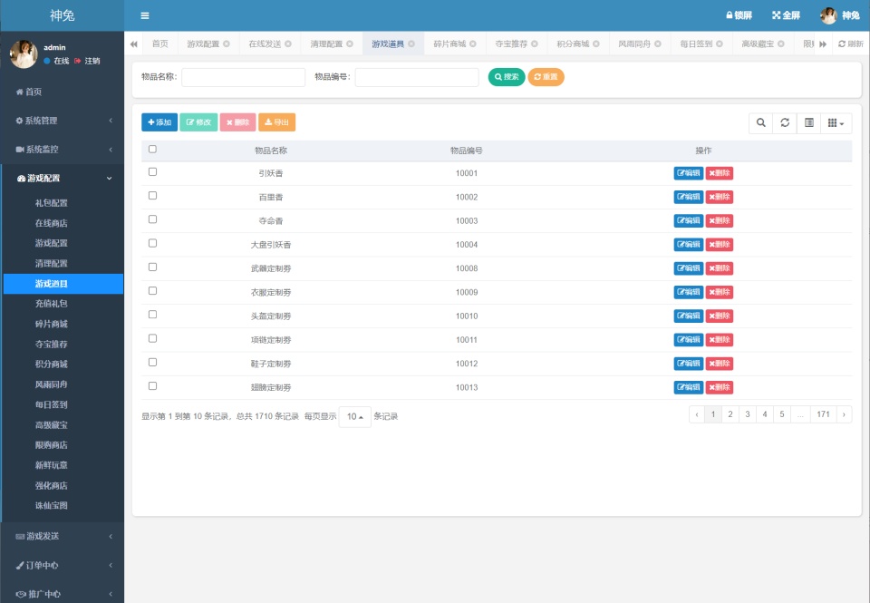Switch to the 夺宝推荐 tab
This screenshot has width=870, height=603.
tap(511, 44)
